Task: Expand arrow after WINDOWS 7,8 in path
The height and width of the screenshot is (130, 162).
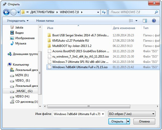Action: tap(82, 12)
